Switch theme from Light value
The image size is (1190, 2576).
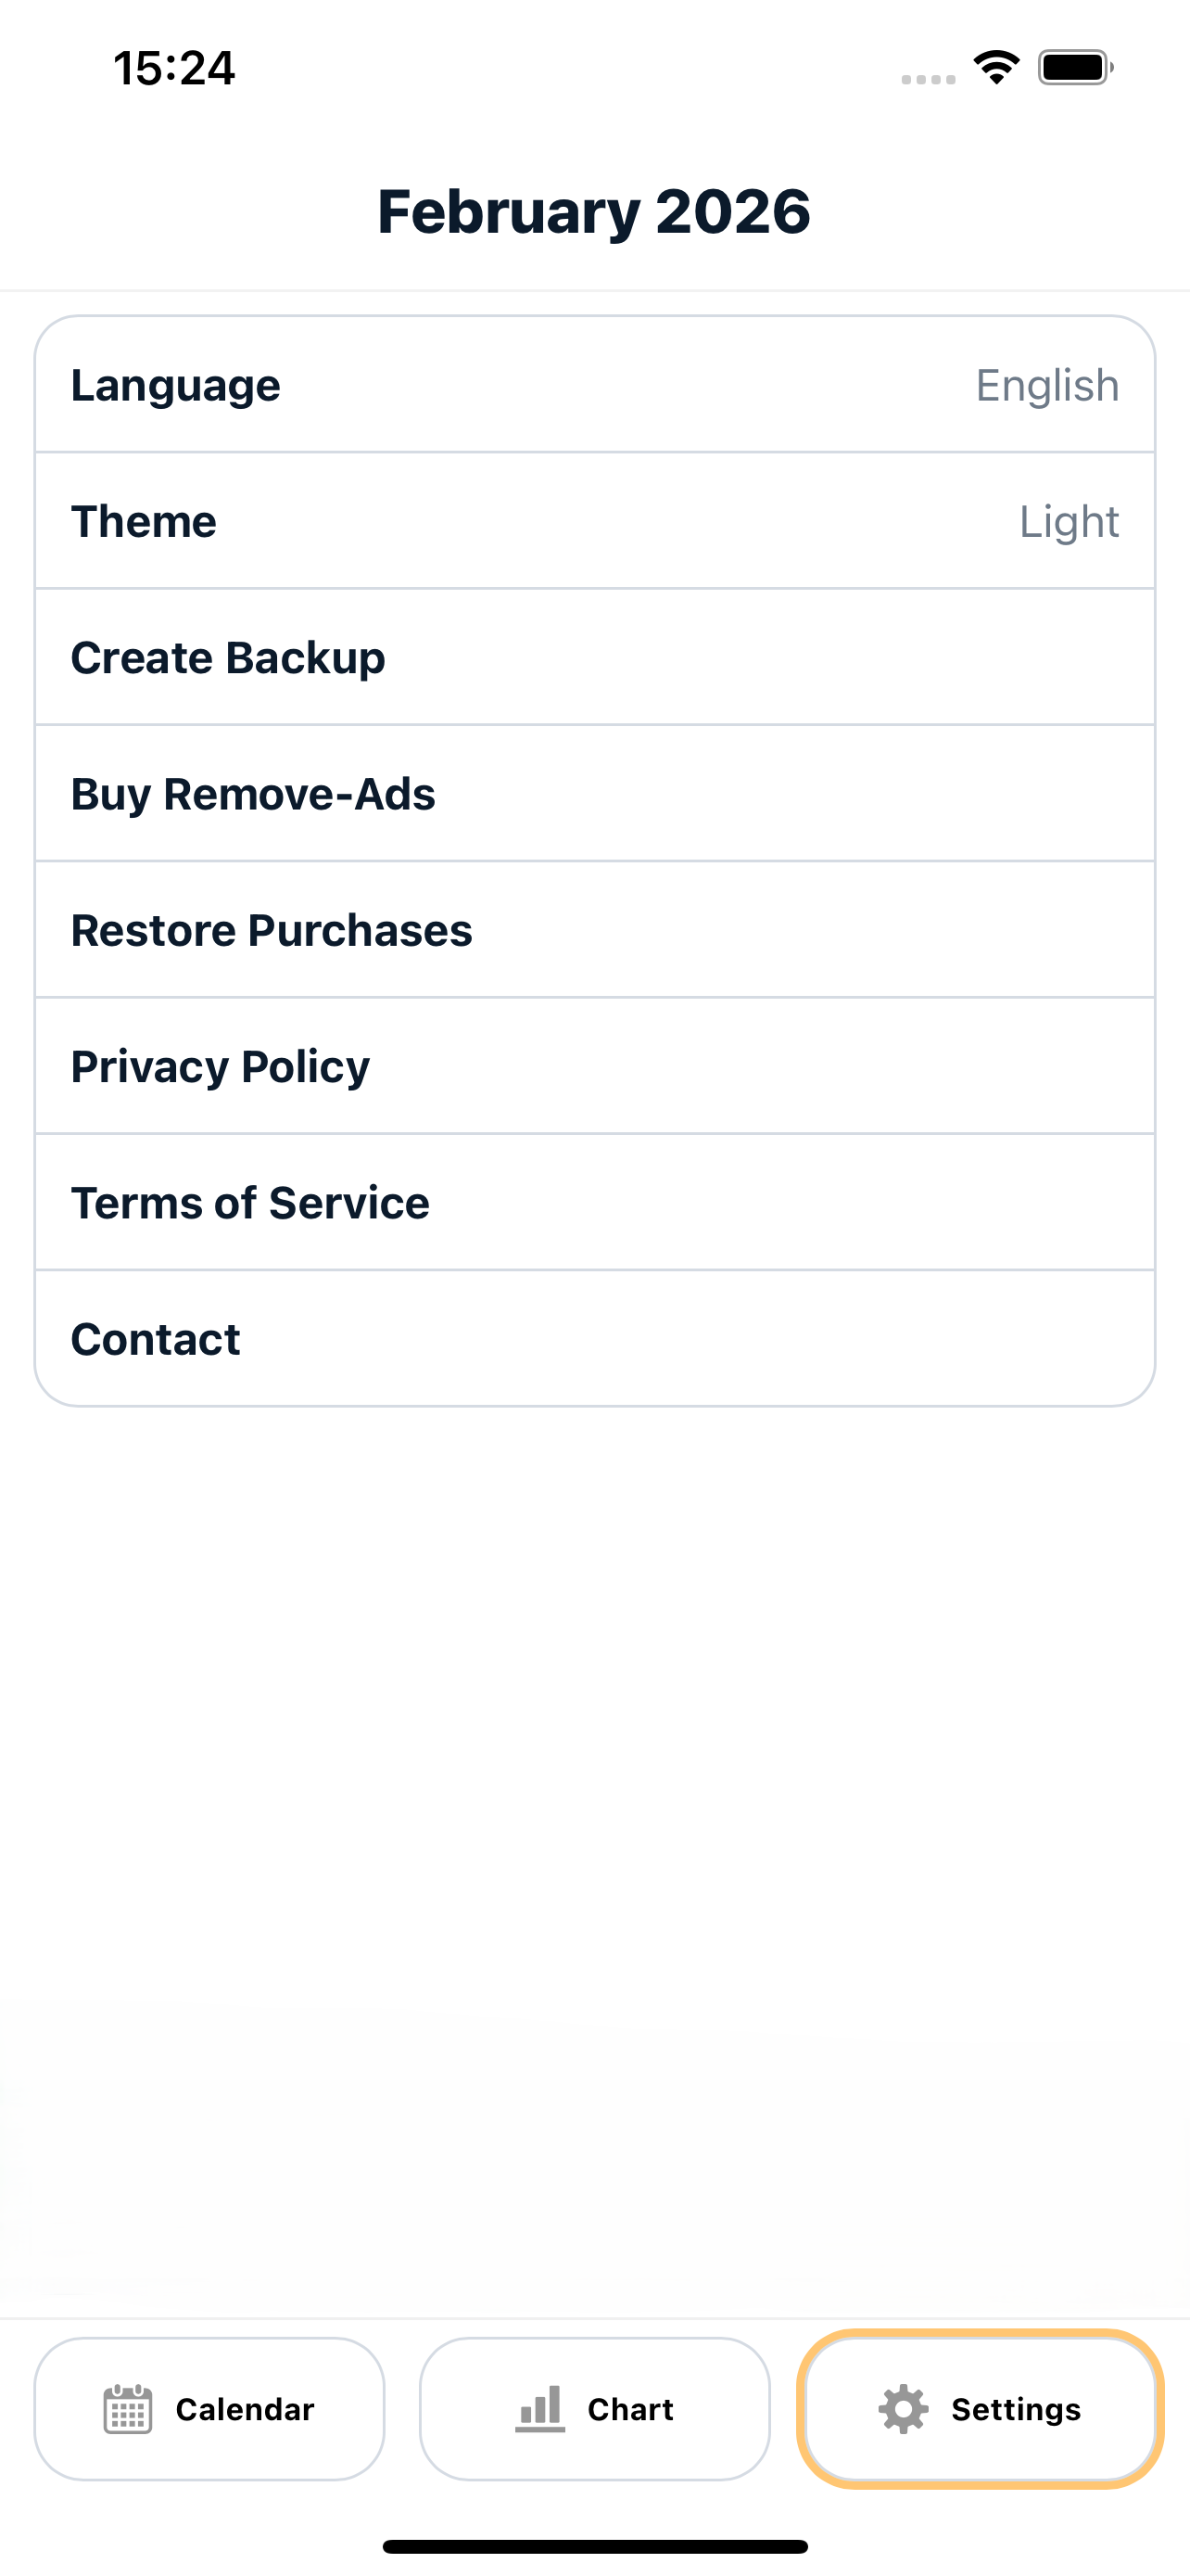click(1070, 521)
